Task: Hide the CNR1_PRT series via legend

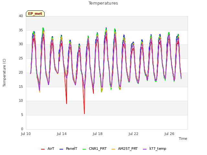Action: [x=94, y=149]
